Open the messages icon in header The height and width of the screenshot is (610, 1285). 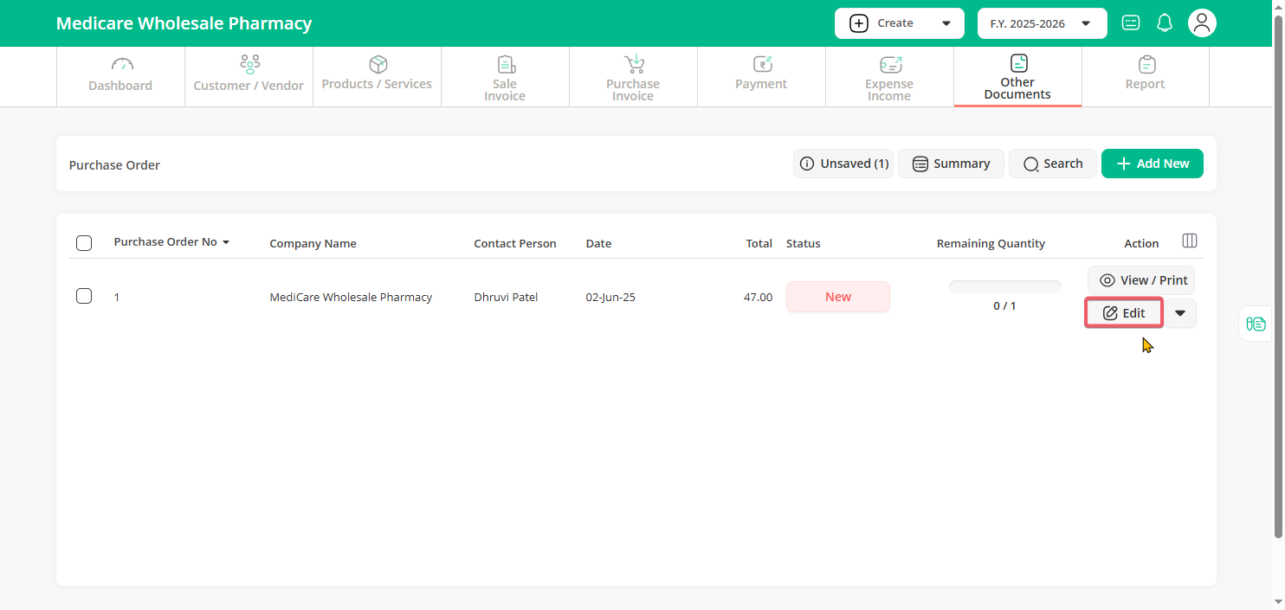click(x=1131, y=23)
